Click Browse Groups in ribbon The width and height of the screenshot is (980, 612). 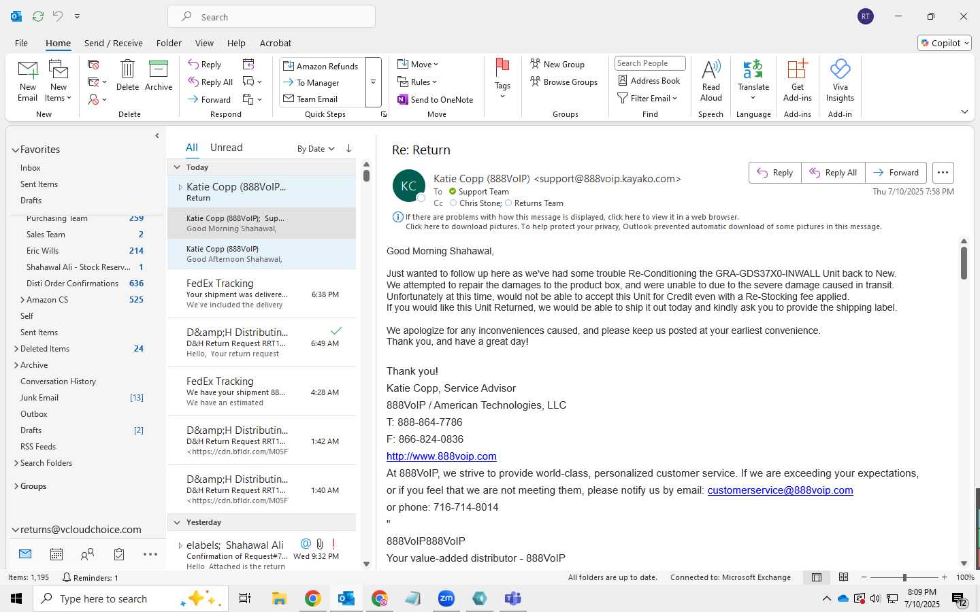coord(563,82)
